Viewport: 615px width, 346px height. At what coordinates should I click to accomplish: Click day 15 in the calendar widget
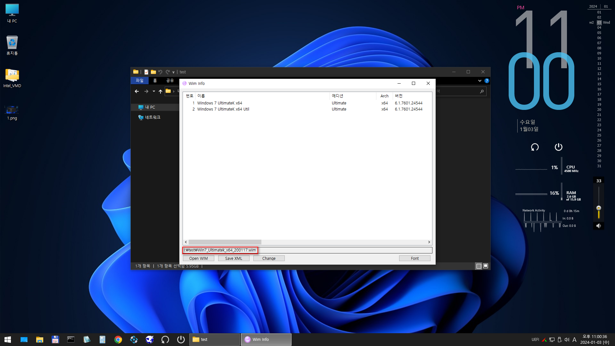[x=599, y=84]
